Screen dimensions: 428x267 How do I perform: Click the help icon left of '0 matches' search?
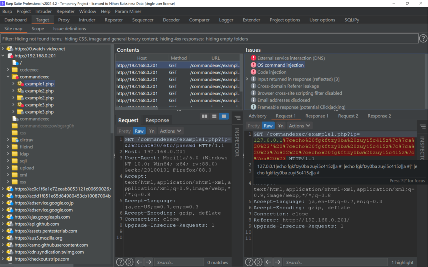120,262
